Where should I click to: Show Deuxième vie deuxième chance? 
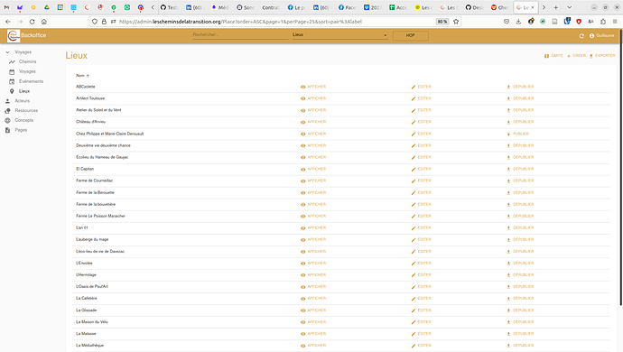[313, 145]
